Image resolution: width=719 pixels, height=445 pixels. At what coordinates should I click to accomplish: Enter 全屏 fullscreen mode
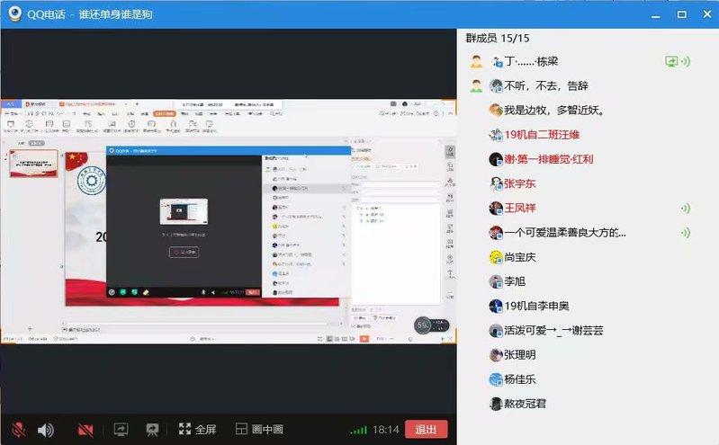point(198,430)
